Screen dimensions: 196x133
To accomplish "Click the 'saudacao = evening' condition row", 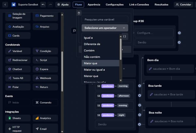I will pos(114,105).
